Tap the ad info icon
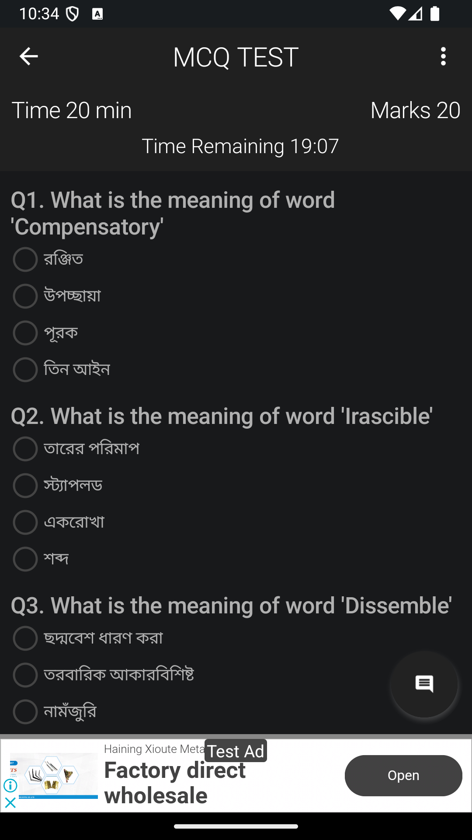Viewport: 472px width, 840px height. [10, 786]
